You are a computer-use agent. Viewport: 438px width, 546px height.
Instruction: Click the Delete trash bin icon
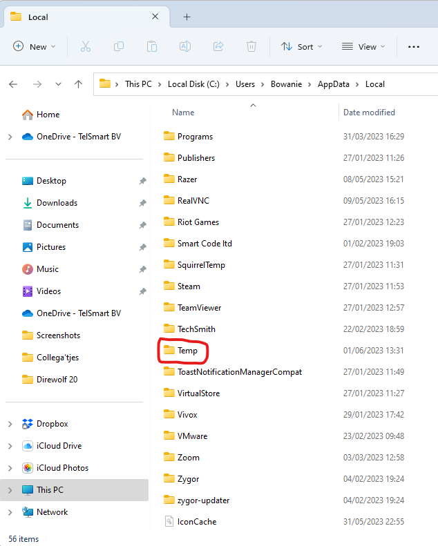(251, 46)
